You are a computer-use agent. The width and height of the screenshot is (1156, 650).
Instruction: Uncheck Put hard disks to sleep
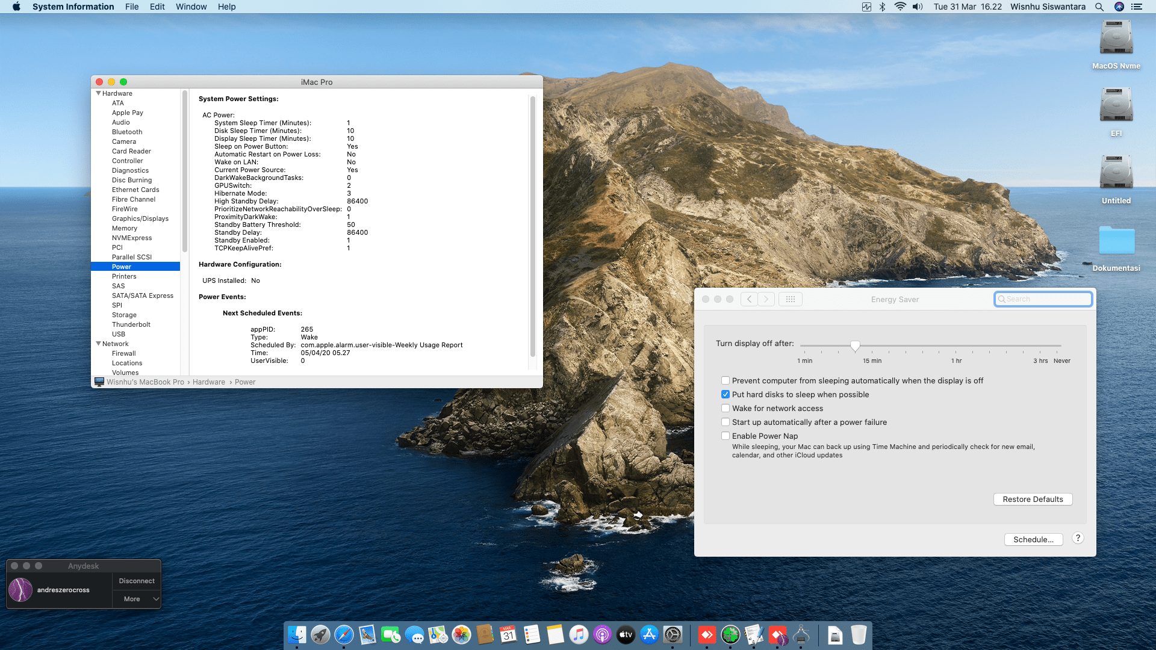tap(726, 394)
